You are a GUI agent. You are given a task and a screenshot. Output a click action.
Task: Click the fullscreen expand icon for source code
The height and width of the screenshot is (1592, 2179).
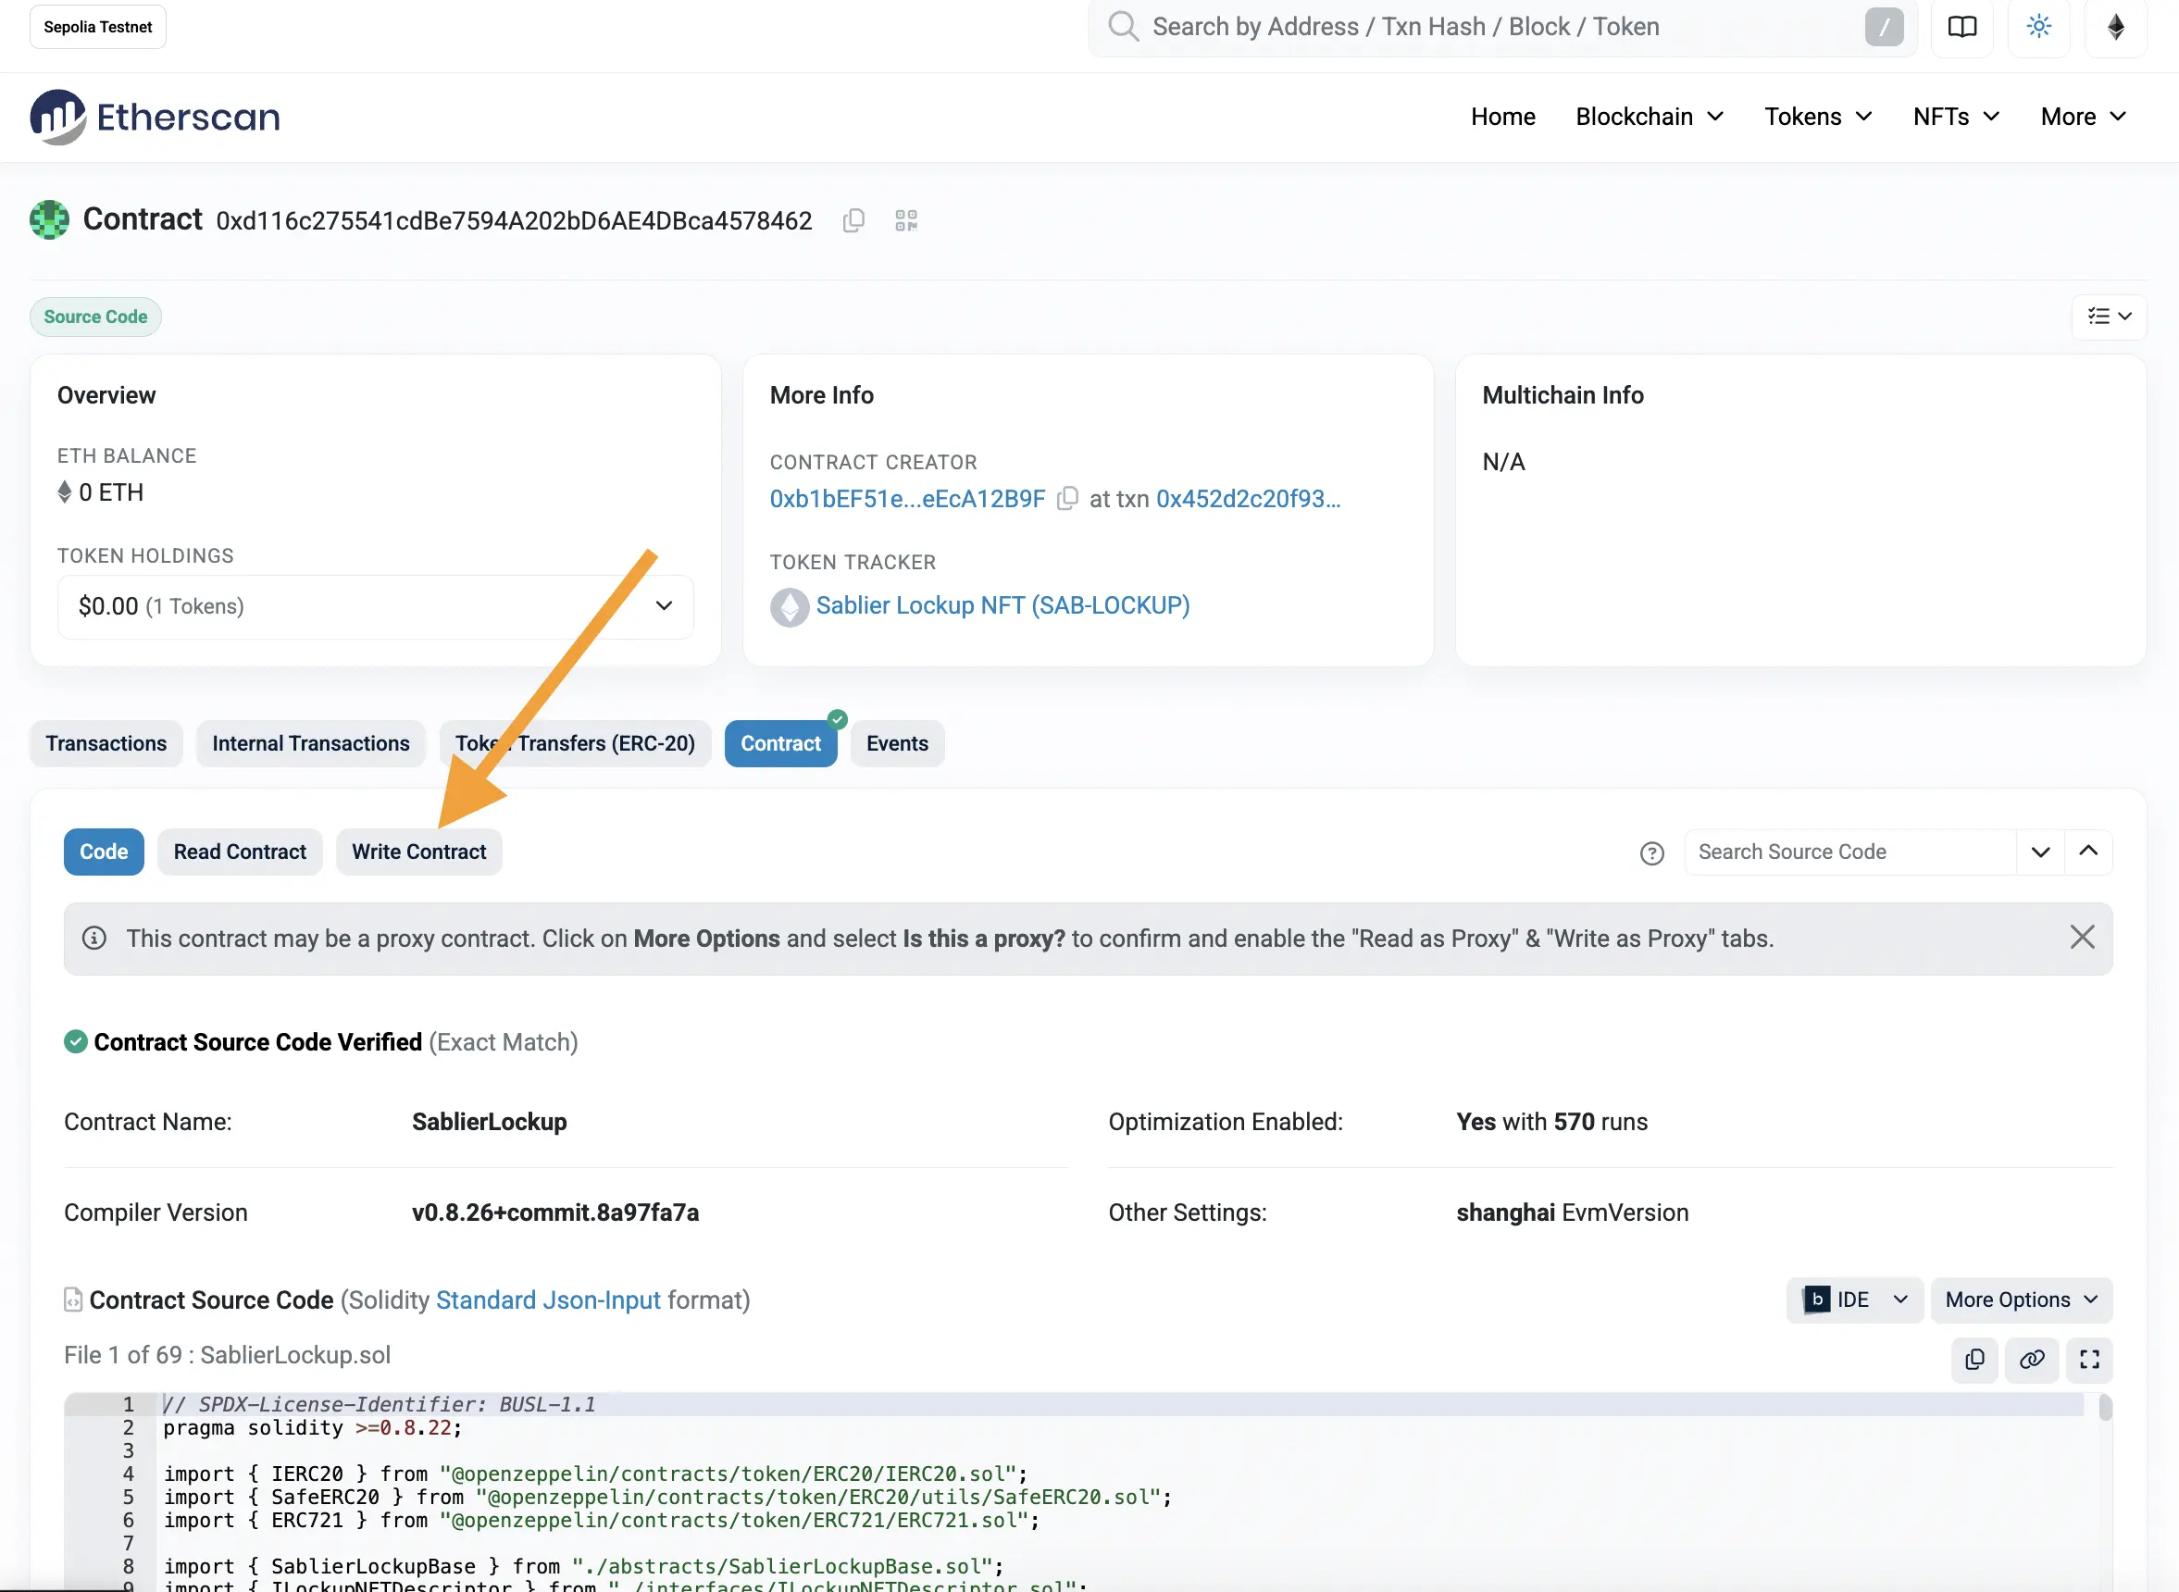tap(2089, 1361)
